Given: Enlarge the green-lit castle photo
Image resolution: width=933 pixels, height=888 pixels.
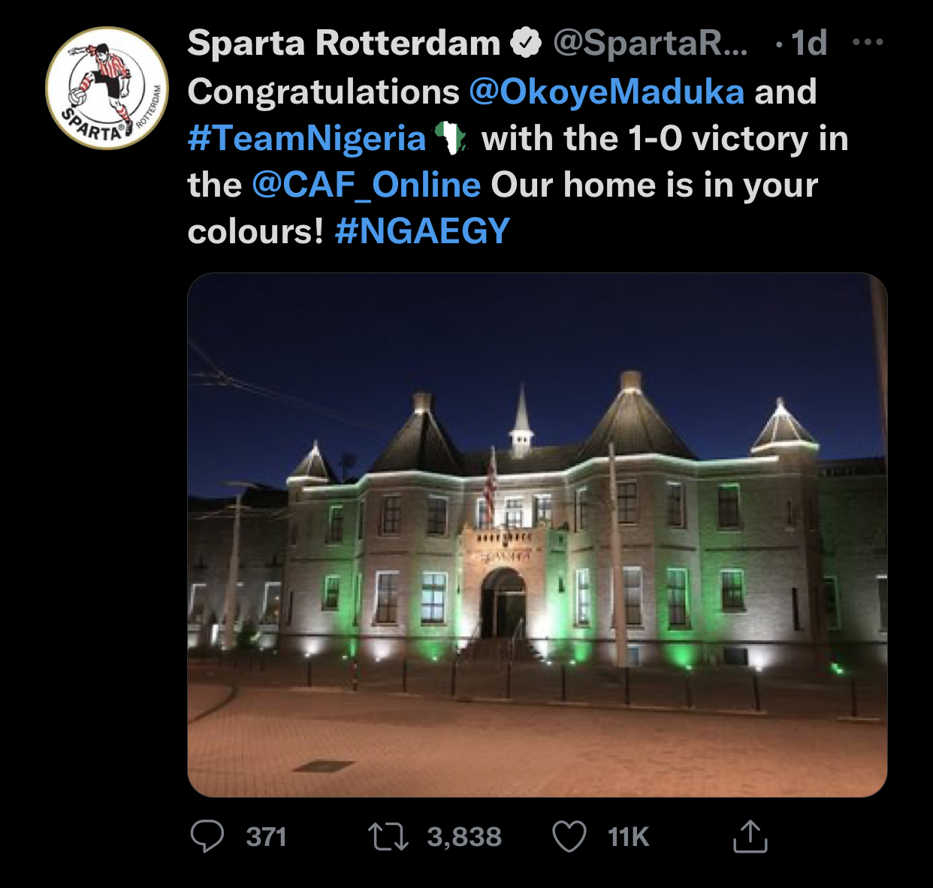Looking at the screenshot, I should 537,534.
